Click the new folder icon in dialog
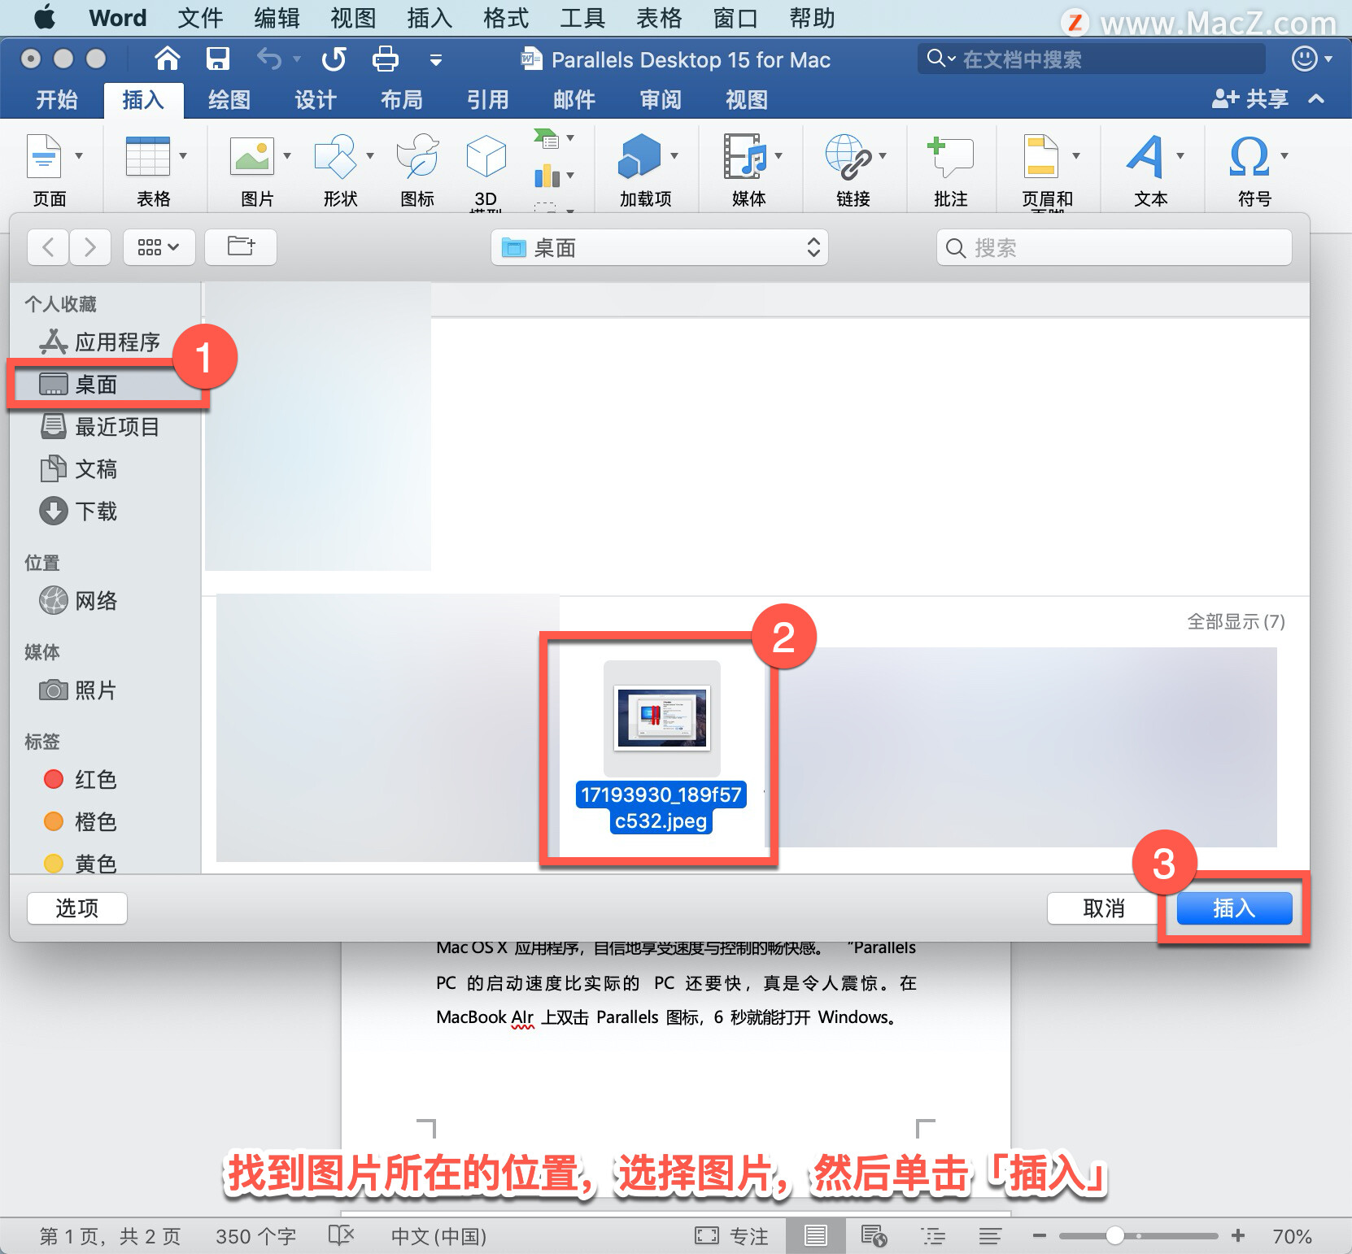 click(x=241, y=246)
